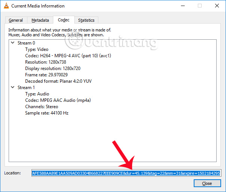The height and width of the screenshot is (192, 226).
Task: Open the Metadata tab
Action: pyautogui.click(x=40, y=20)
